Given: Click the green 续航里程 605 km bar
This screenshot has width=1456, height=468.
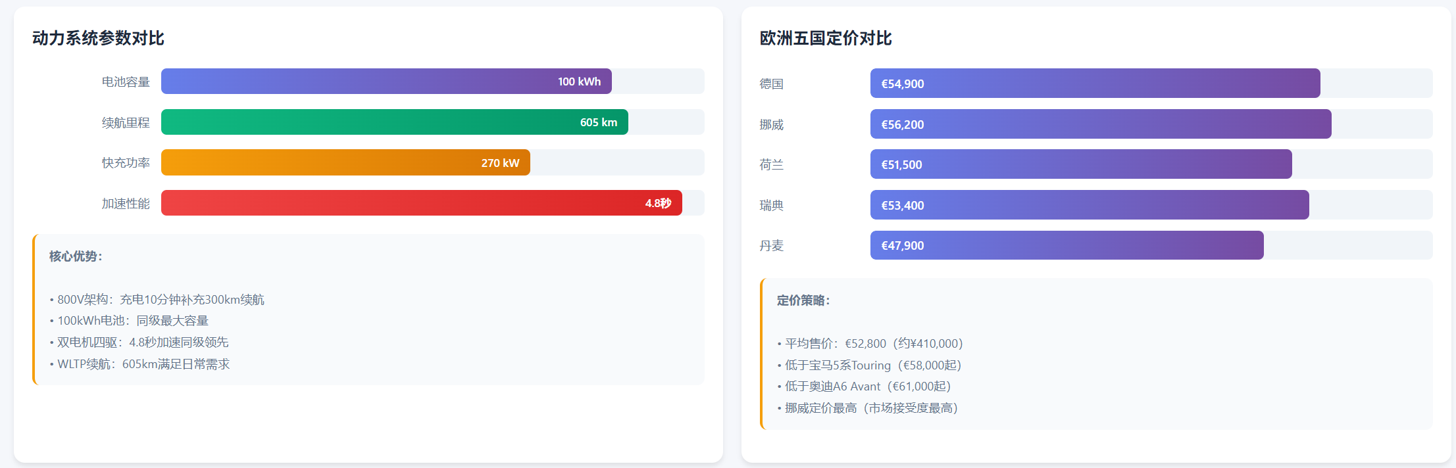Looking at the screenshot, I should click(394, 122).
